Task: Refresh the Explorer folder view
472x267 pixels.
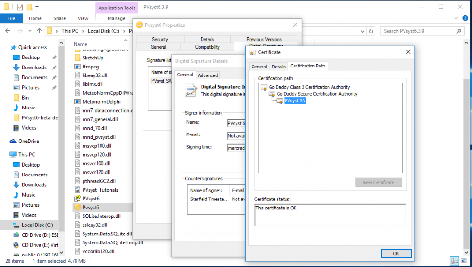Action: (x=371, y=31)
